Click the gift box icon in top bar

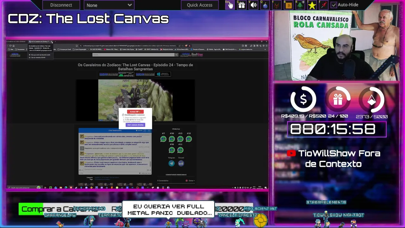(241, 5)
